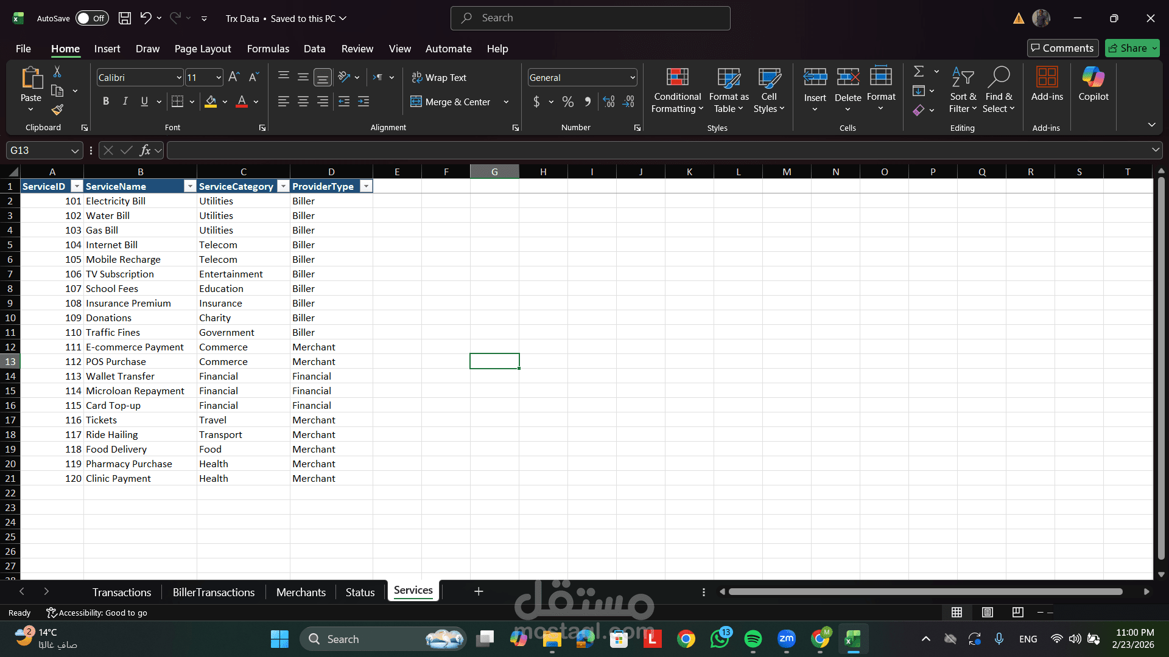Click into the Name Box field

37,150
